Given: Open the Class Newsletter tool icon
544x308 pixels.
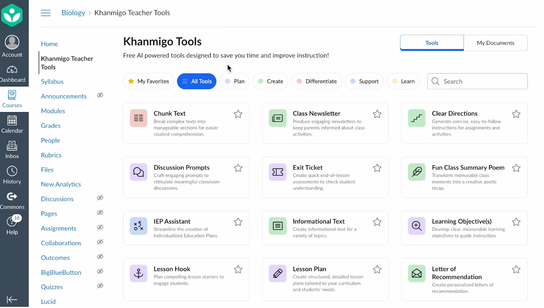Looking at the screenshot, I should [277, 118].
